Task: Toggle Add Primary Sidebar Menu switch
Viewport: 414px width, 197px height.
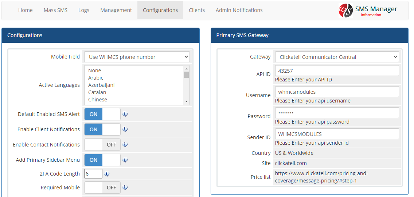Action: 102,160
